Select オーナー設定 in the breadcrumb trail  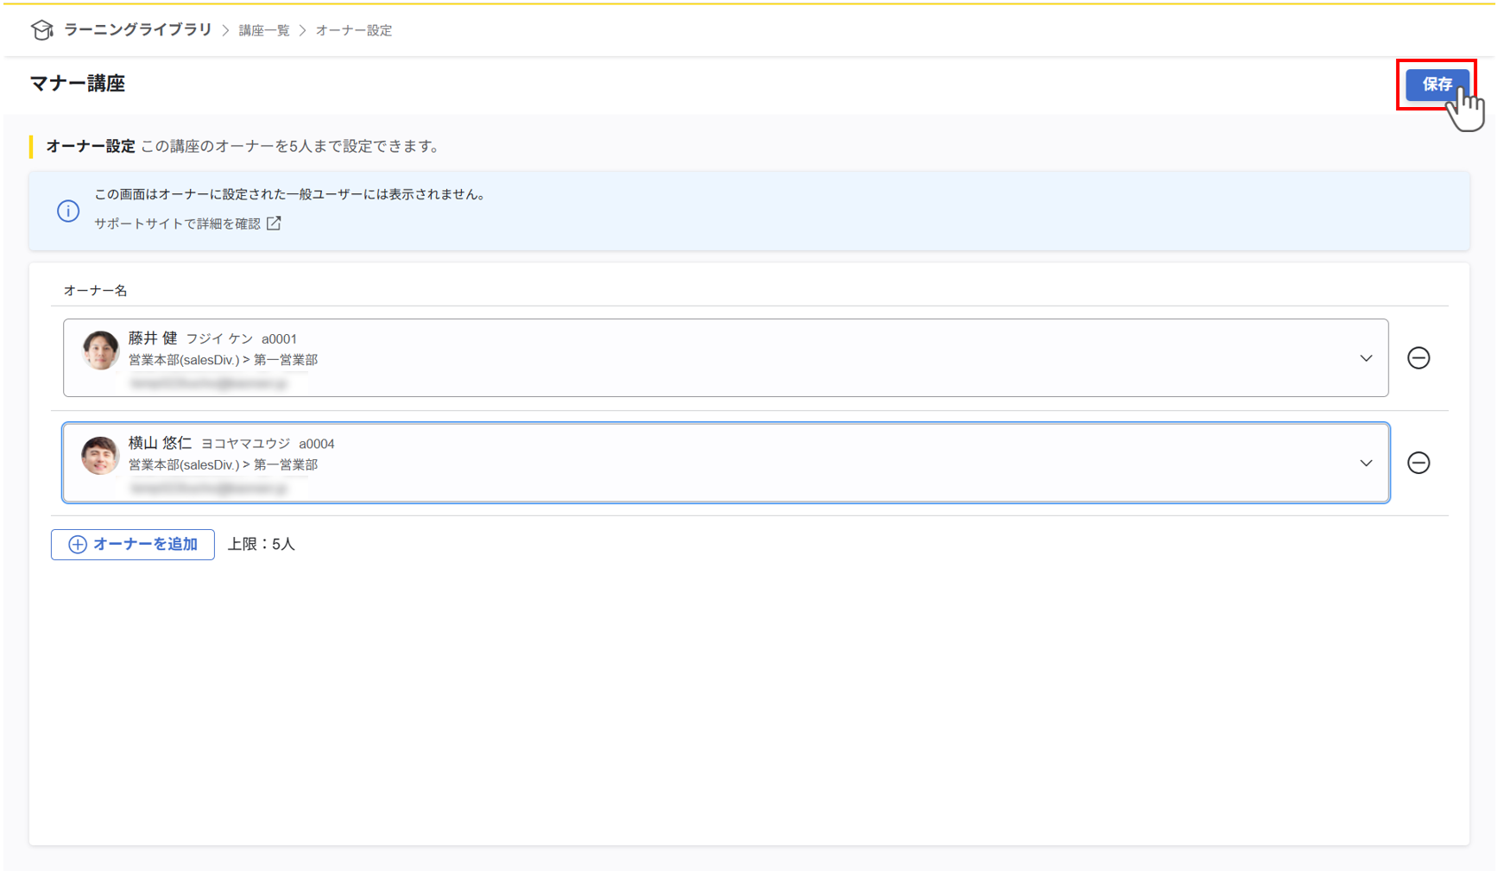(x=353, y=29)
